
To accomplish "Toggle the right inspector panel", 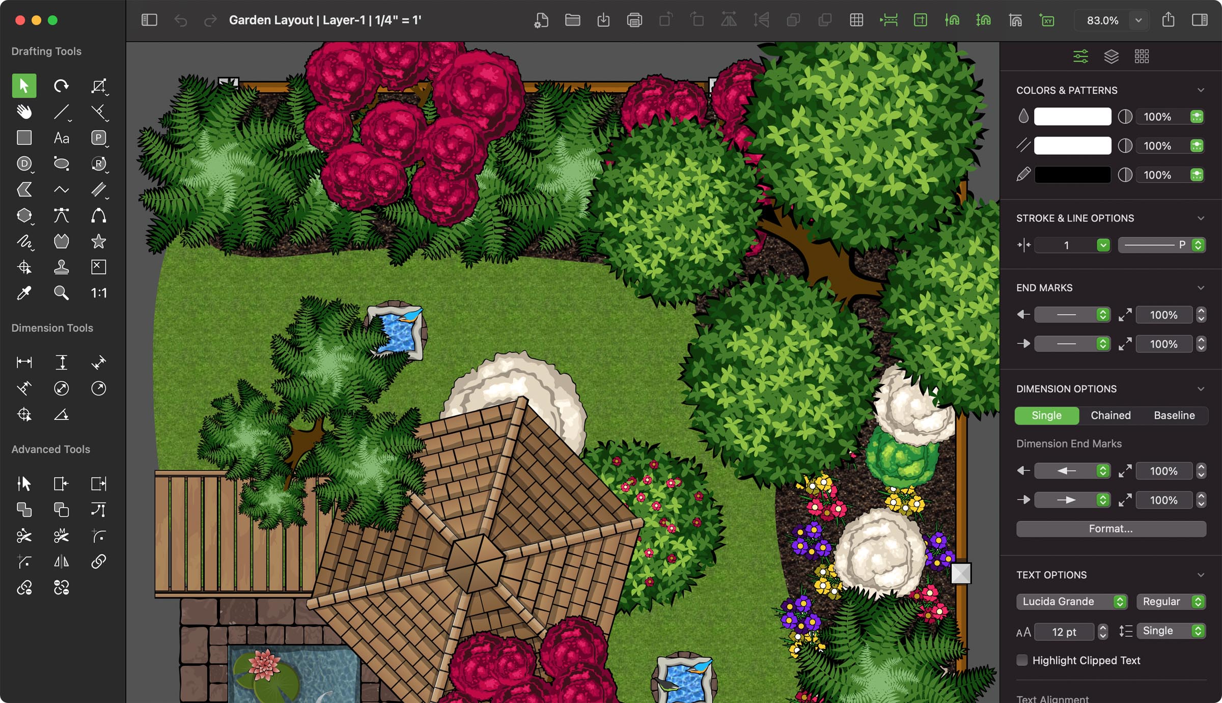I will click(1200, 20).
